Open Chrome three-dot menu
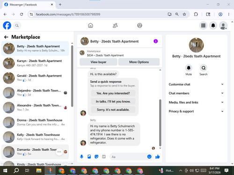This screenshot has height=175, width=234. pyautogui.click(x=229, y=14)
